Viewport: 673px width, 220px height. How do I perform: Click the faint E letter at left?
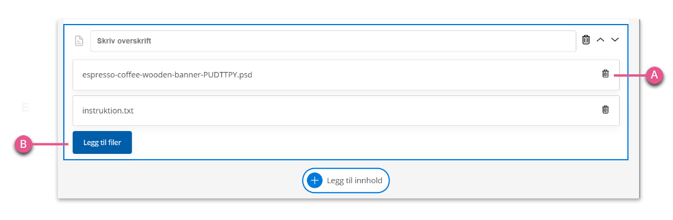coord(25,107)
